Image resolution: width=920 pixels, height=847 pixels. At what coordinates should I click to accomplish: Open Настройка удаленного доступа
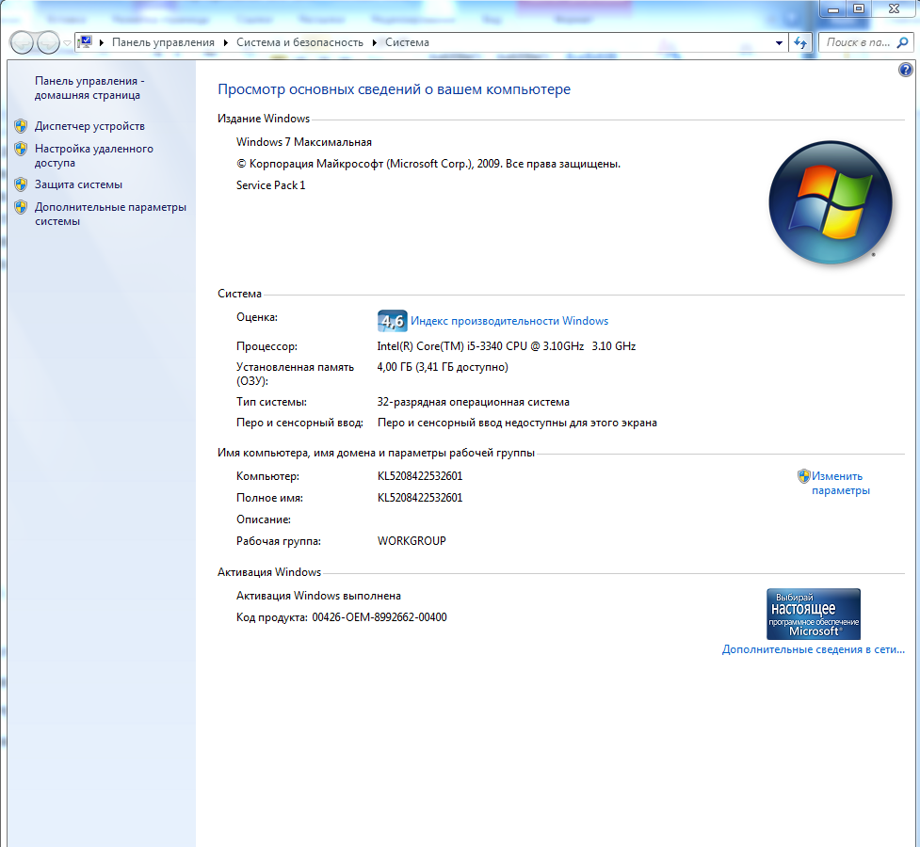[94, 155]
